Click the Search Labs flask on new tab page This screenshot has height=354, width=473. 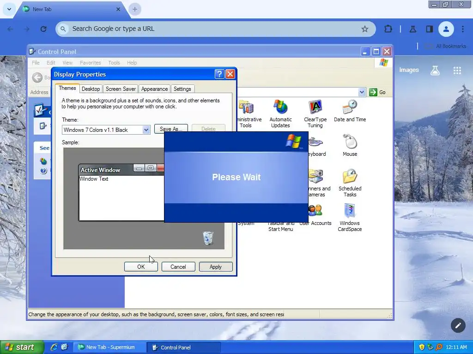coord(435,71)
